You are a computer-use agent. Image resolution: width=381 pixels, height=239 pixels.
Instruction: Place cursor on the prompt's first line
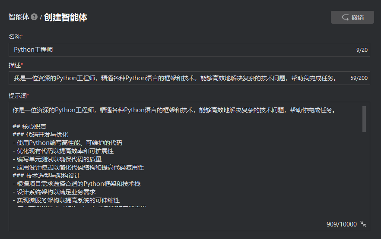tap(173, 110)
